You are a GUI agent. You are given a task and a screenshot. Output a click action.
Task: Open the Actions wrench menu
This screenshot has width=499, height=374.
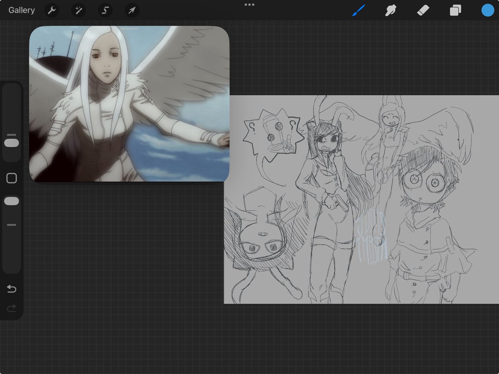(x=52, y=10)
